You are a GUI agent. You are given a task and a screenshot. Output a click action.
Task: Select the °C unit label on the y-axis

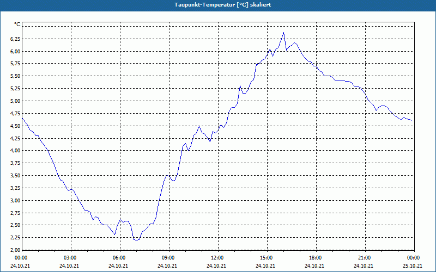pyautogui.click(x=17, y=24)
